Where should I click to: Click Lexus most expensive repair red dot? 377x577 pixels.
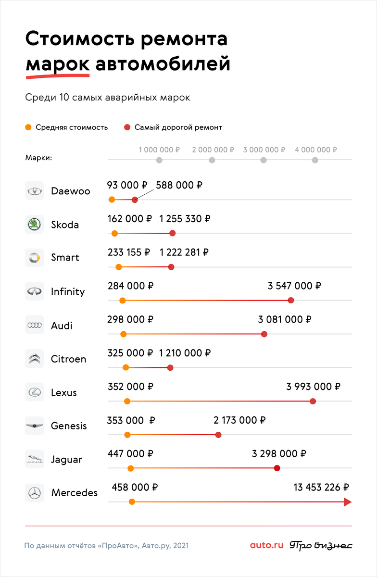tap(313, 401)
